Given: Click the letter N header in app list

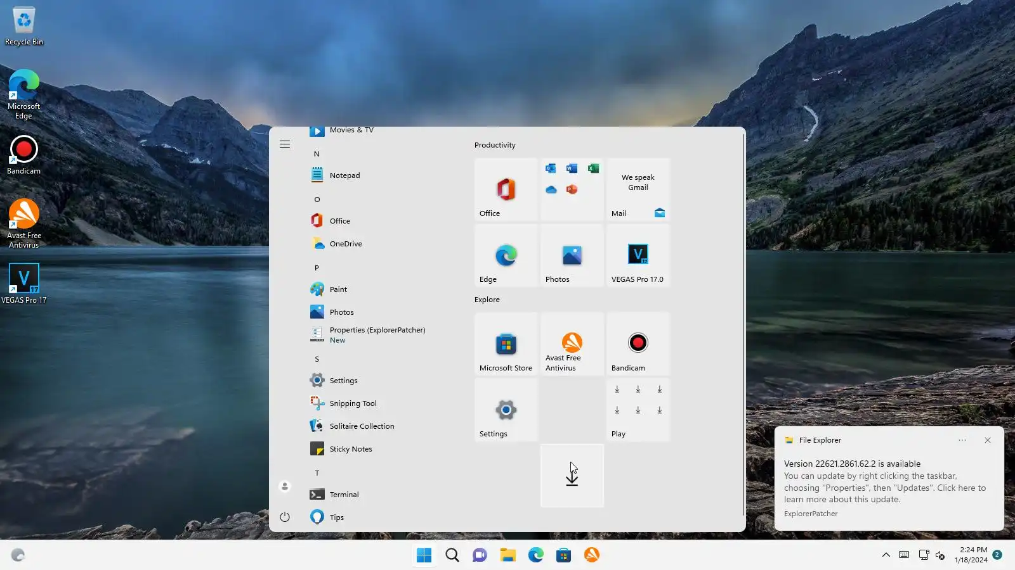Looking at the screenshot, I should tap(317, 154).
